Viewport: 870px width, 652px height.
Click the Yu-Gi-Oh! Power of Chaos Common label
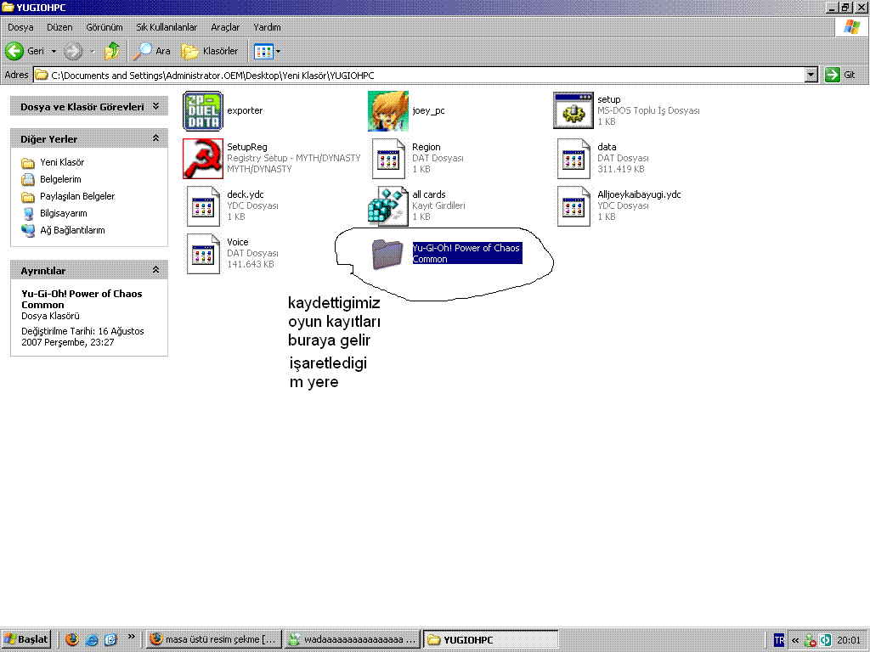[x=466, y=253]
